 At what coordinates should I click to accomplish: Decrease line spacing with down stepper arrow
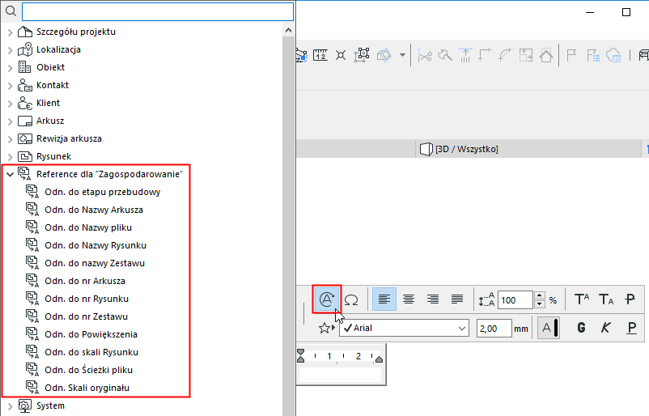(539, 304)
